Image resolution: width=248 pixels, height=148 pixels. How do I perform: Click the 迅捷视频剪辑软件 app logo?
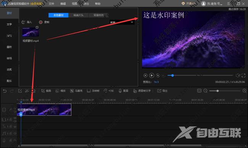(4, 3)
